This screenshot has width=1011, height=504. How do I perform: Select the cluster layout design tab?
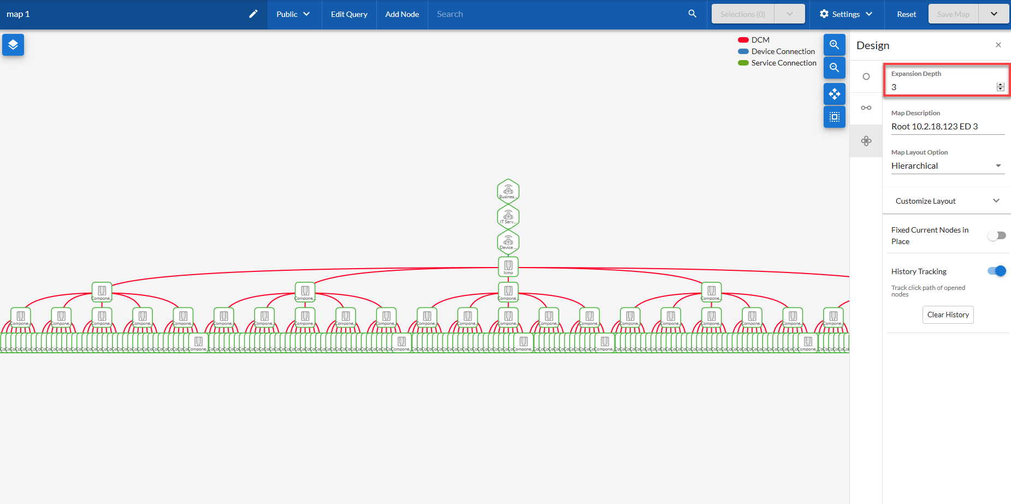coord(866,141)
